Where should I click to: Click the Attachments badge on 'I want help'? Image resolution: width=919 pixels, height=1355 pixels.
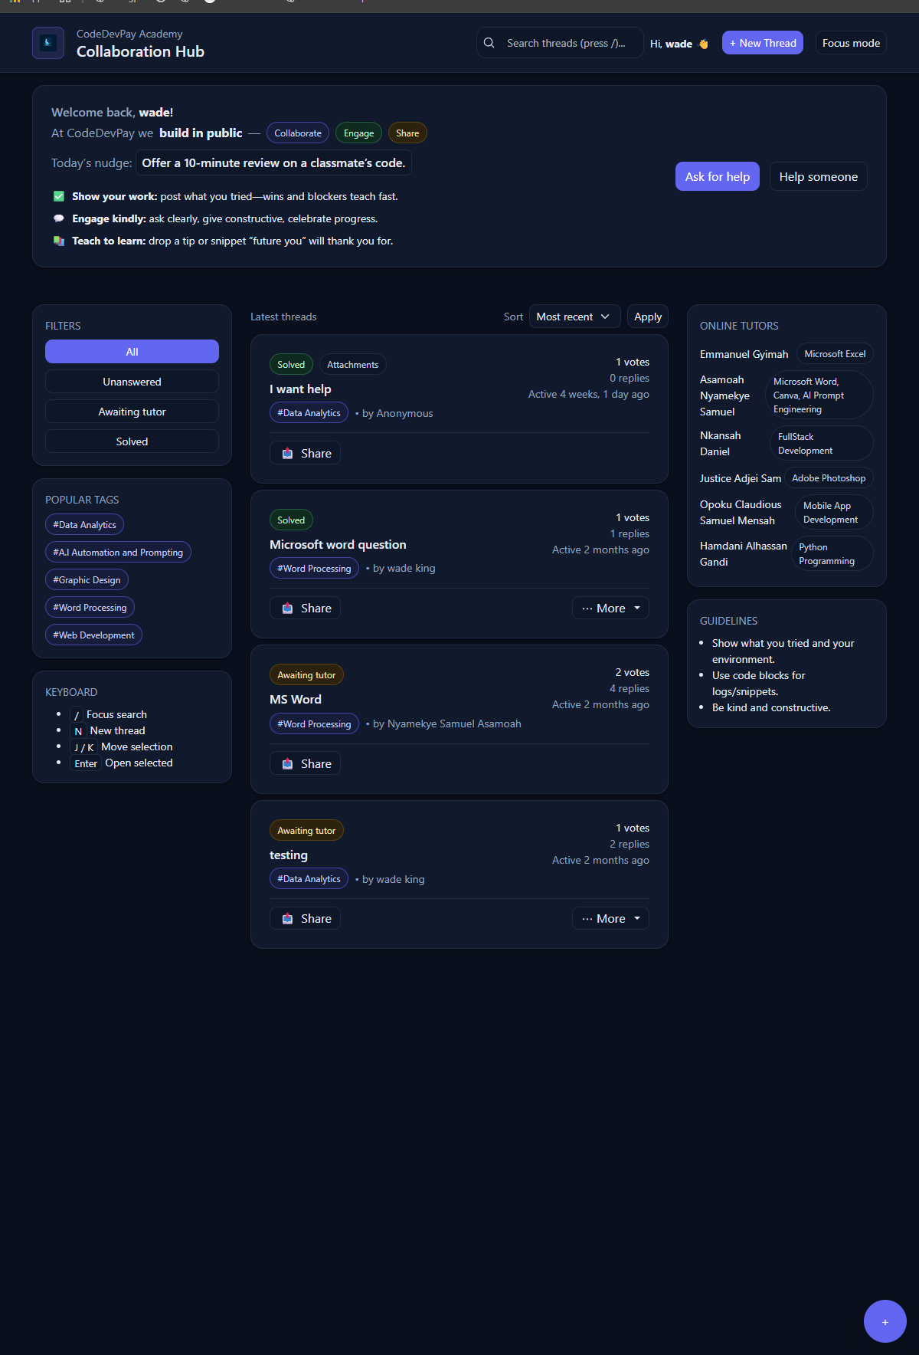coord(352,365)
